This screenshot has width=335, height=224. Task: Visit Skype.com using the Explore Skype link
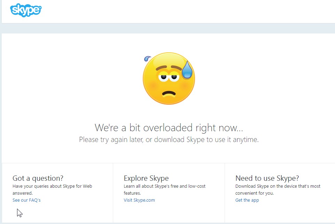[x=139, y=200]
